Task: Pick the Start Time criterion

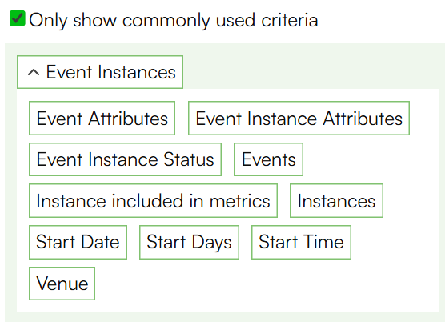Action: pyautogui.click(x=301, y=242)
